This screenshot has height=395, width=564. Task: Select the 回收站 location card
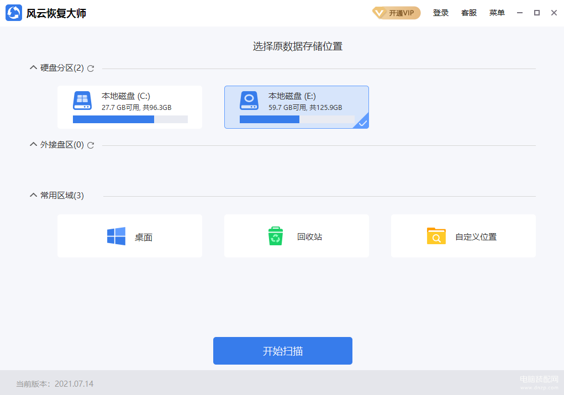point(297,236)
